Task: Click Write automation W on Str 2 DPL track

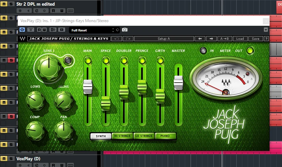Action: click(62, 11)
